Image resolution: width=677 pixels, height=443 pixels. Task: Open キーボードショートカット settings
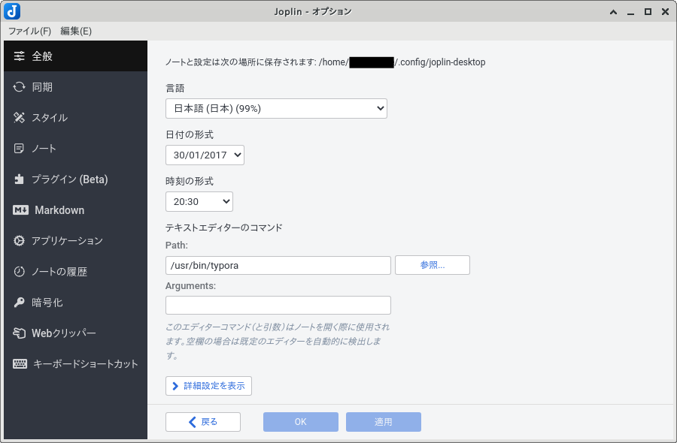[x=75, y=363]
